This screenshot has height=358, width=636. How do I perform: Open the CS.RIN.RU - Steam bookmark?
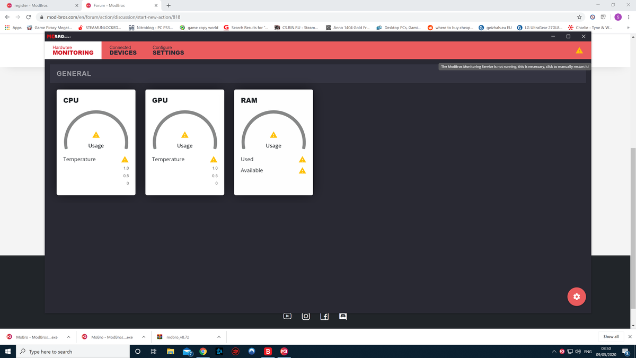point(296,28)
